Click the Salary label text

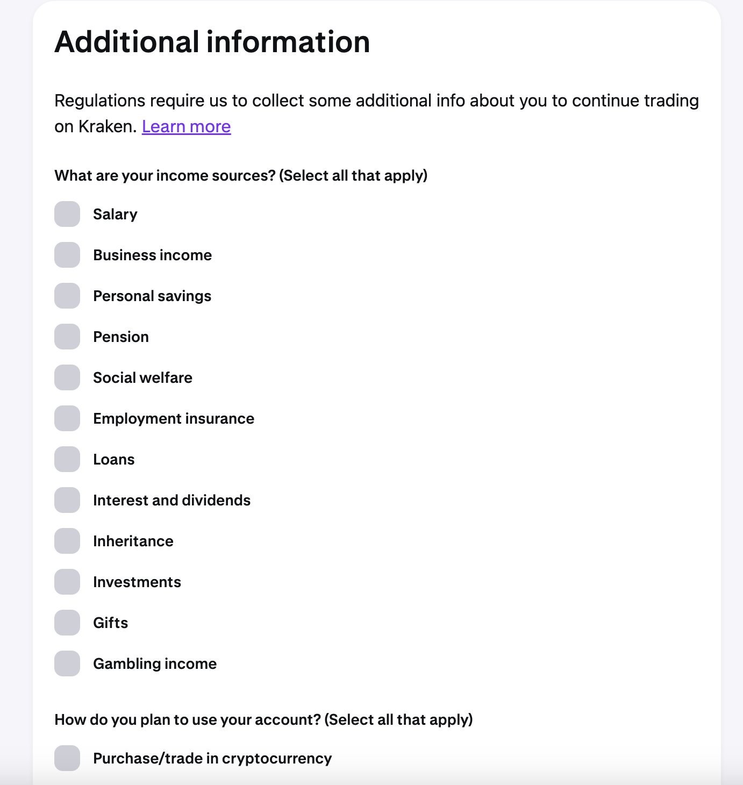pos(115,214)
